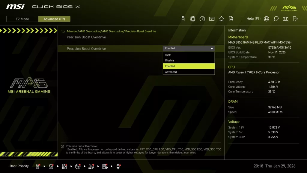Open the Favorites star icon
The image size is (307, 173).
coord(221,18)
